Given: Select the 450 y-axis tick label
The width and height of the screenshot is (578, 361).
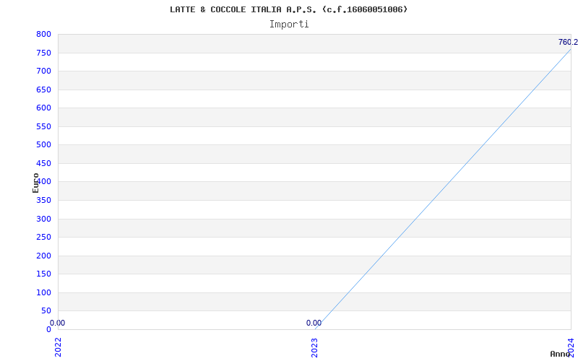Looking at the screenshot, I should click(x=43, y=163).
